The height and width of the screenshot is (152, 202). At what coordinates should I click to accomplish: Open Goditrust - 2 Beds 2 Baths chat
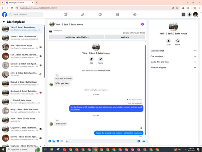(22, 92)
